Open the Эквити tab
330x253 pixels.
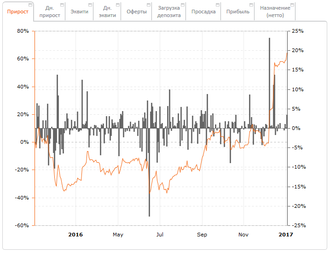79,12
